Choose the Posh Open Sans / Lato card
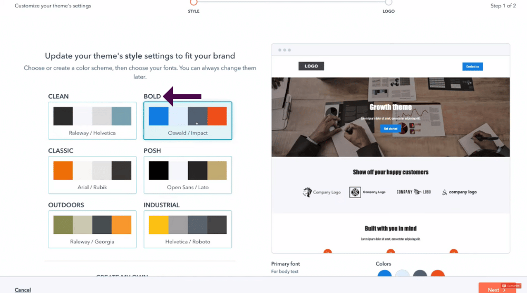This screenshot has height=293, width=527. coord(188,175)
